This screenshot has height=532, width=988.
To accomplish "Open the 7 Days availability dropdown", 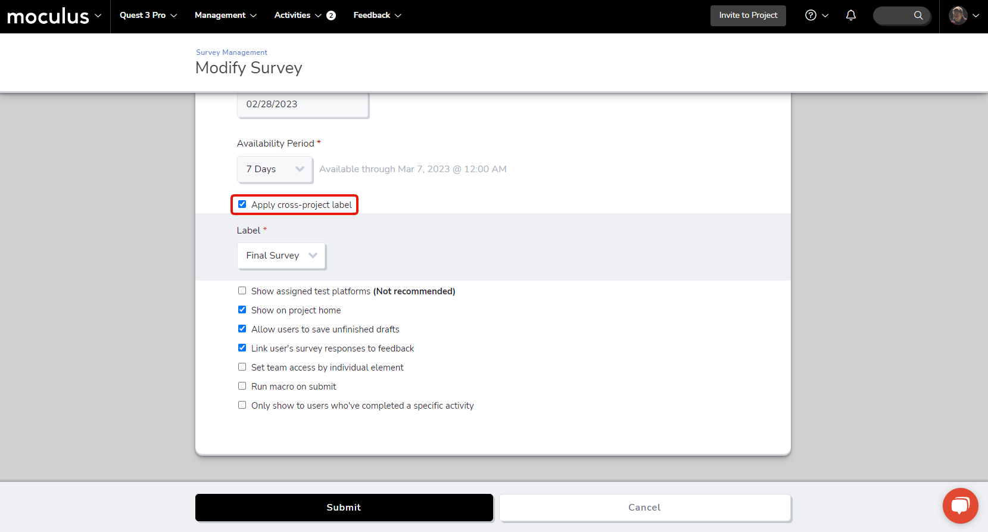I will pyautogui.click(x=275, y=169).
